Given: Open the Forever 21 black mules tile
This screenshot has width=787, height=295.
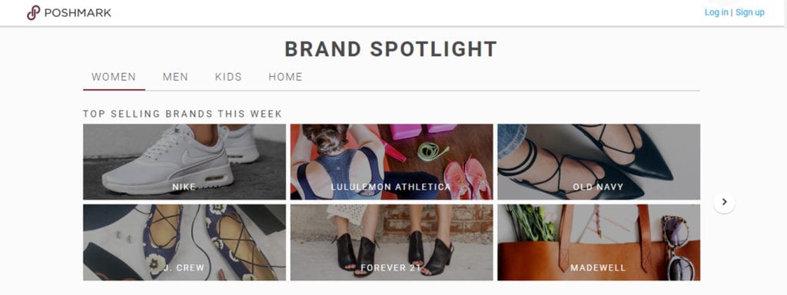Looking at the screenshot, I should [x=391, y=242].
